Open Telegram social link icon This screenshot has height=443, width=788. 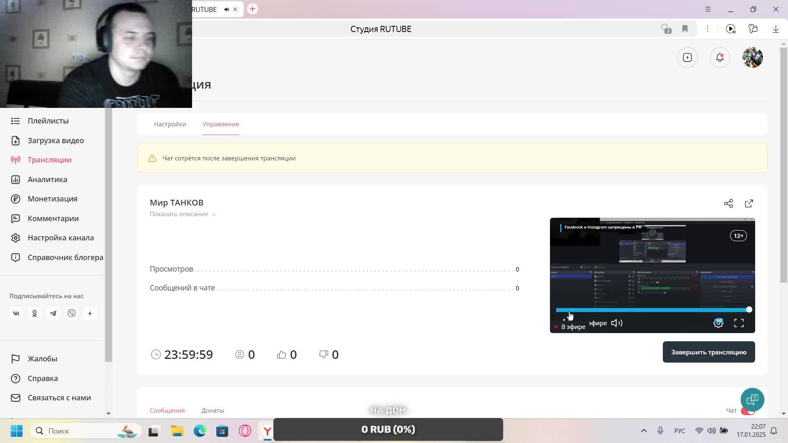pyautogui.click(x=53, y=313)
